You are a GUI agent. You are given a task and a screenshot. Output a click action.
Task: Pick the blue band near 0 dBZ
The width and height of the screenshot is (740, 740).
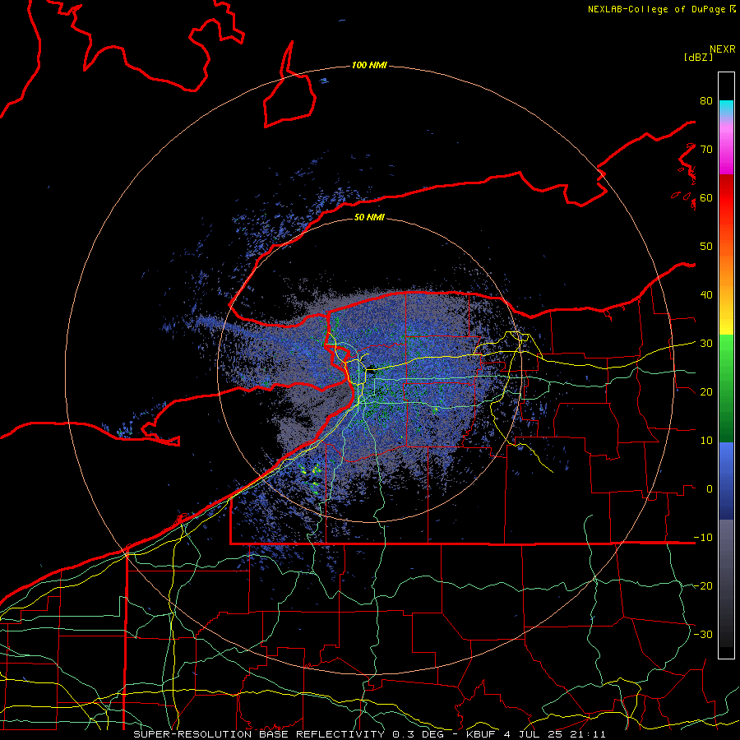726,481
